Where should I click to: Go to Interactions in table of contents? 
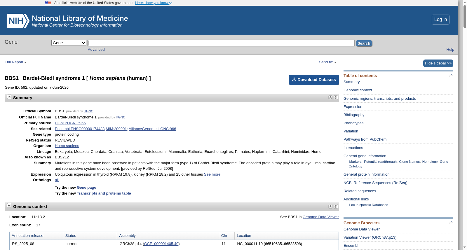click(353, 148)
